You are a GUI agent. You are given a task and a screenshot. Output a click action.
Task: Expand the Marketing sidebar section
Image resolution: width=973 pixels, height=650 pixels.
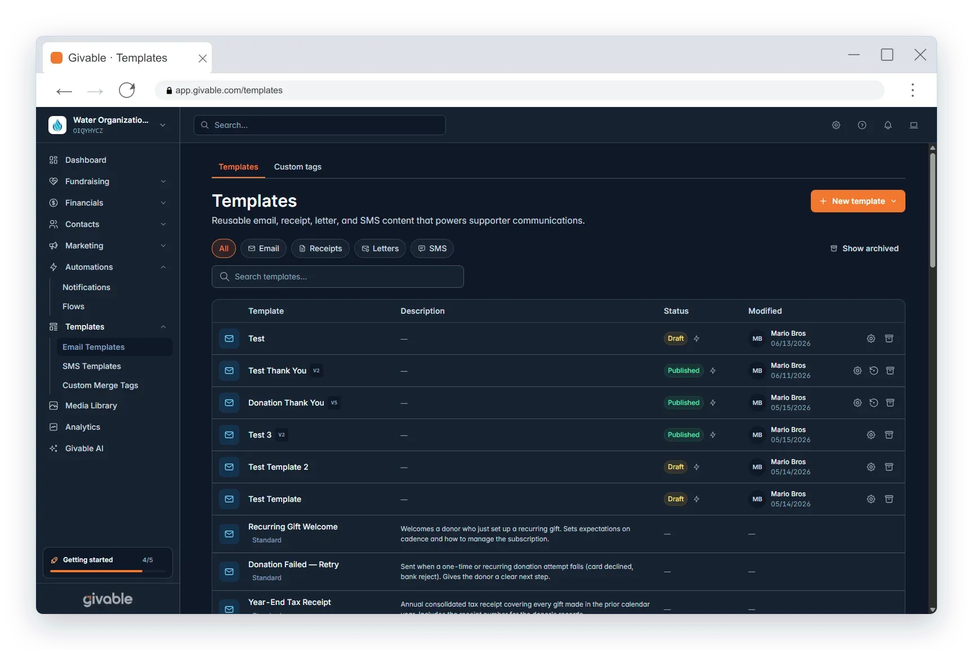[x=163, y=246]
